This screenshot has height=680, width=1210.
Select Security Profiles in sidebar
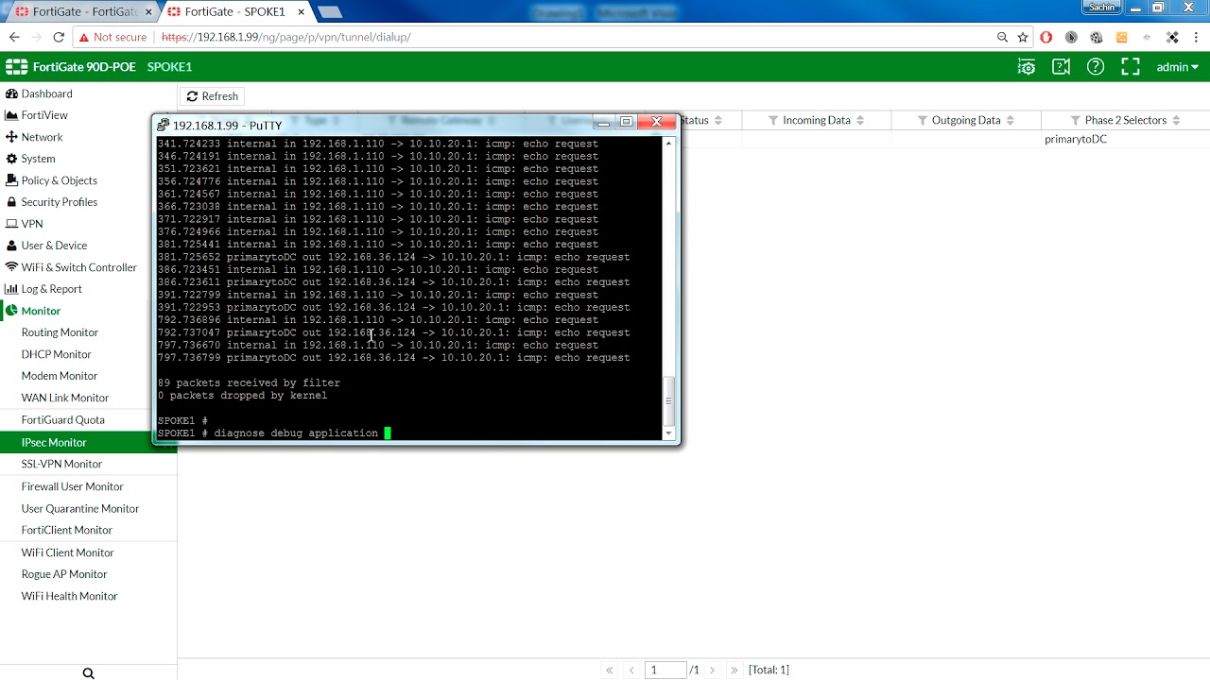point(59,202)
